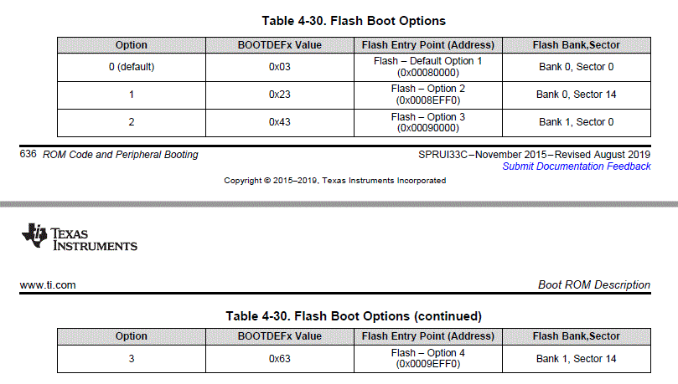
Task: Select the '0 (default)' option cell
Action: [x=132, y=67]
